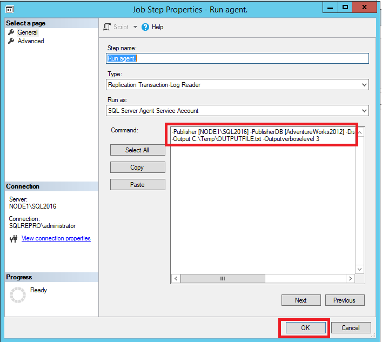Open the General page
Image resolution: width=382 pixels, height=342 pixels.
coord(27,32)
